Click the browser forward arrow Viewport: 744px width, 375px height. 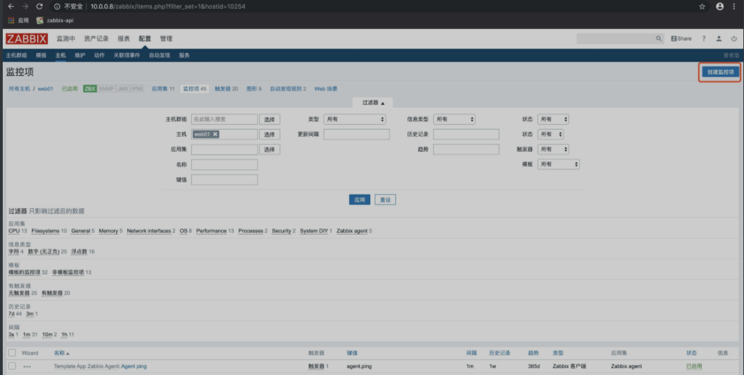[x=25, y=7]
